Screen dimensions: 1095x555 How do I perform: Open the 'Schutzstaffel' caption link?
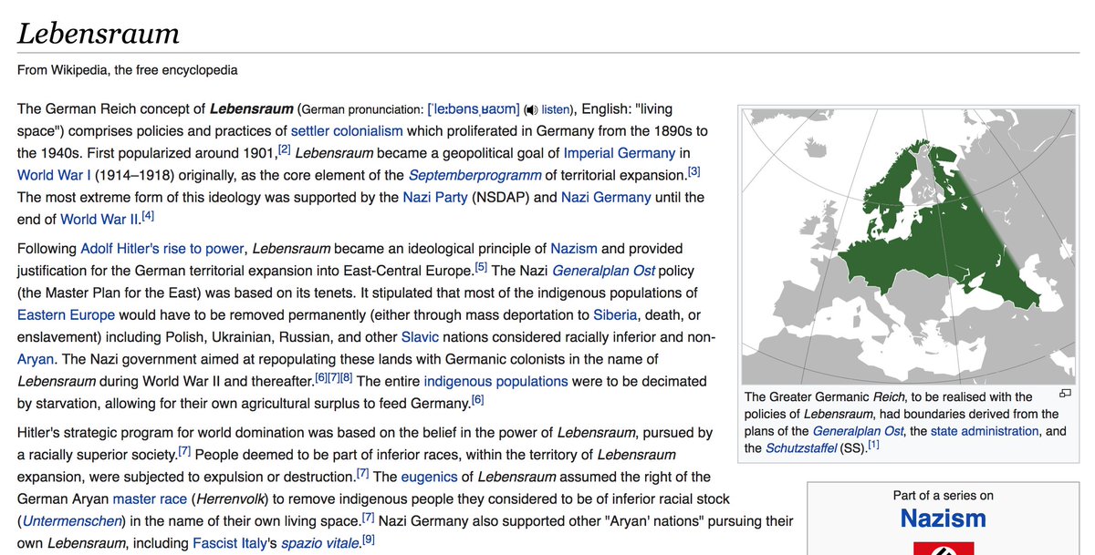800,447
